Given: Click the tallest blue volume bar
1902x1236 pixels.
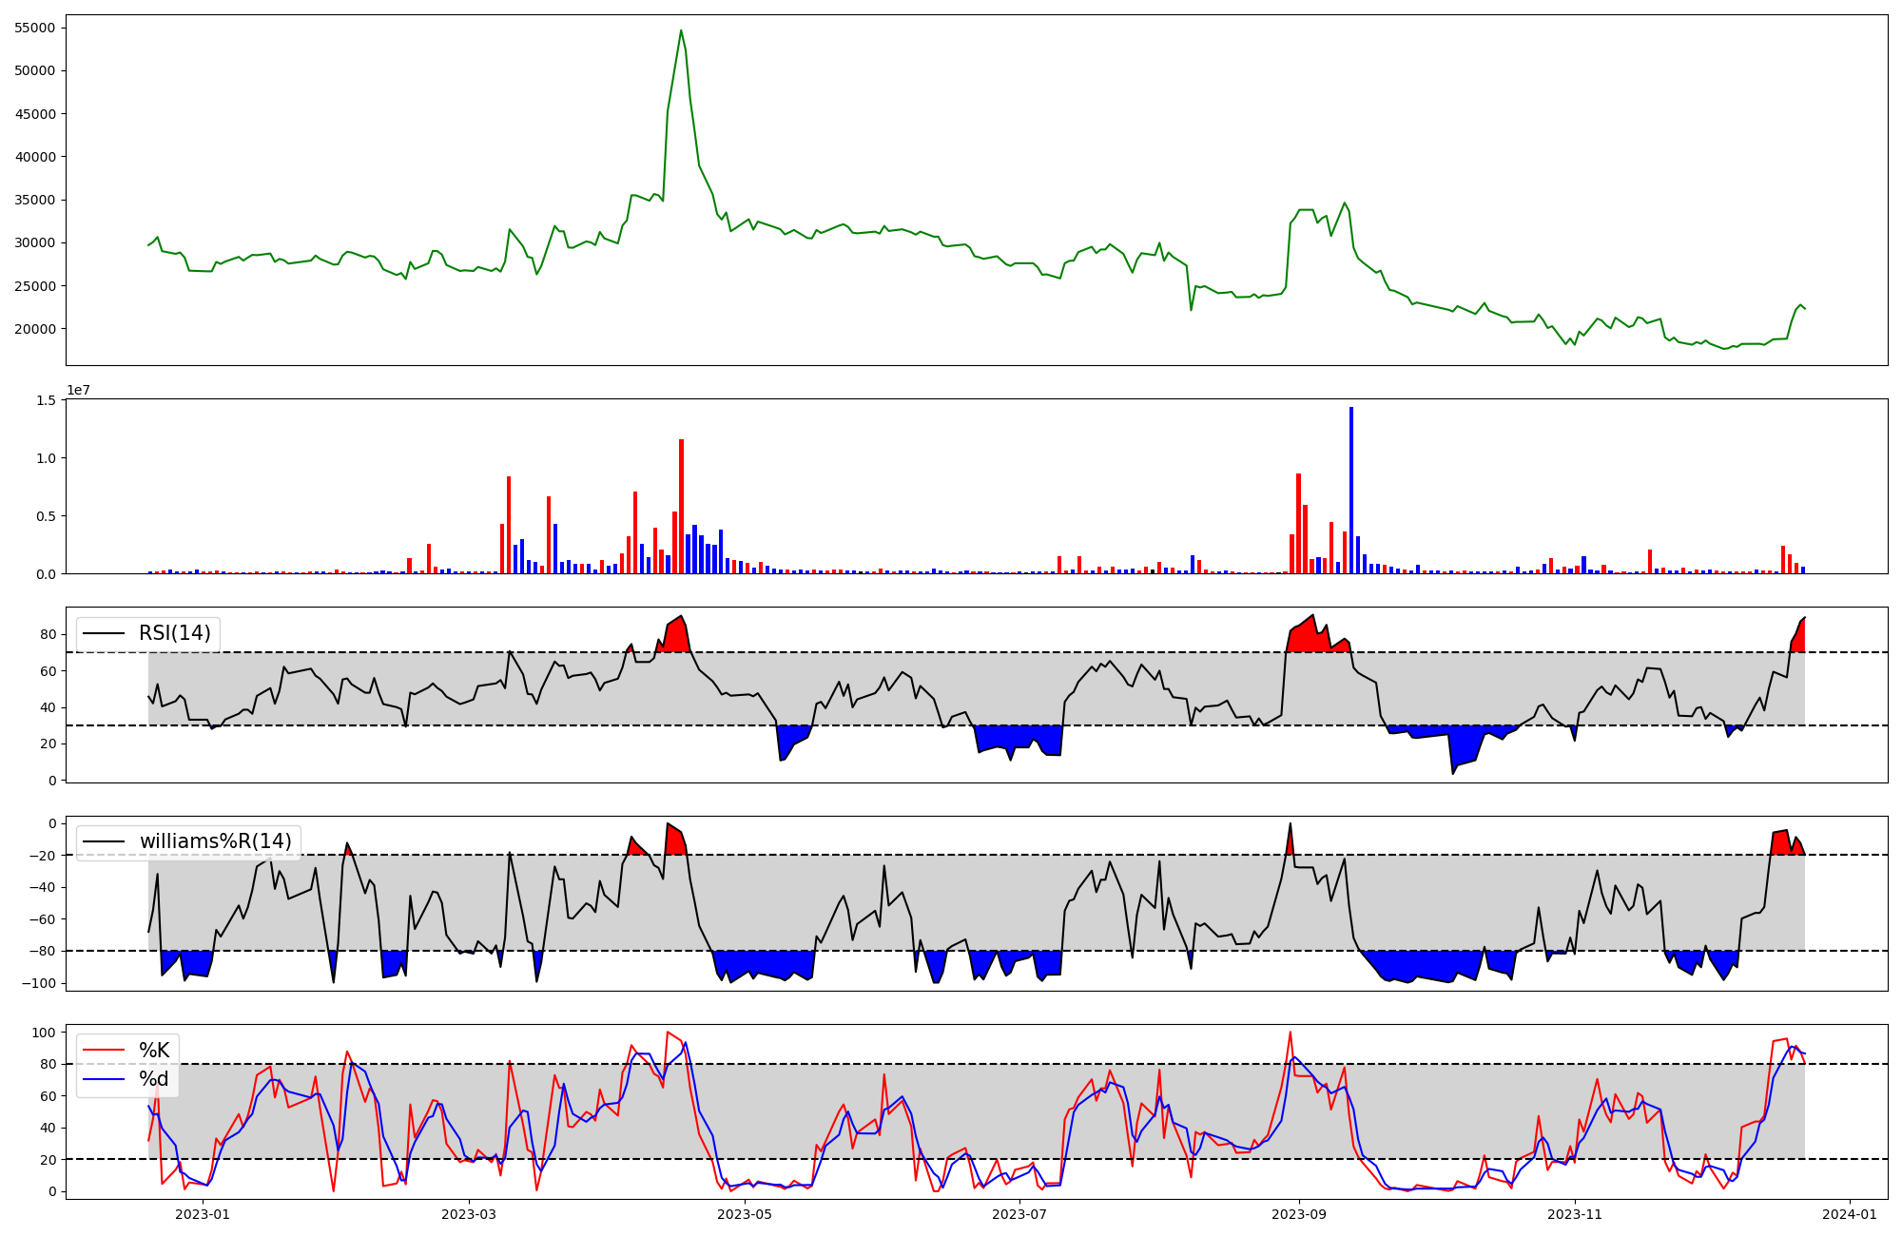Looking at the screenshot, I should pyautogui.click(x=1351, y=490).
